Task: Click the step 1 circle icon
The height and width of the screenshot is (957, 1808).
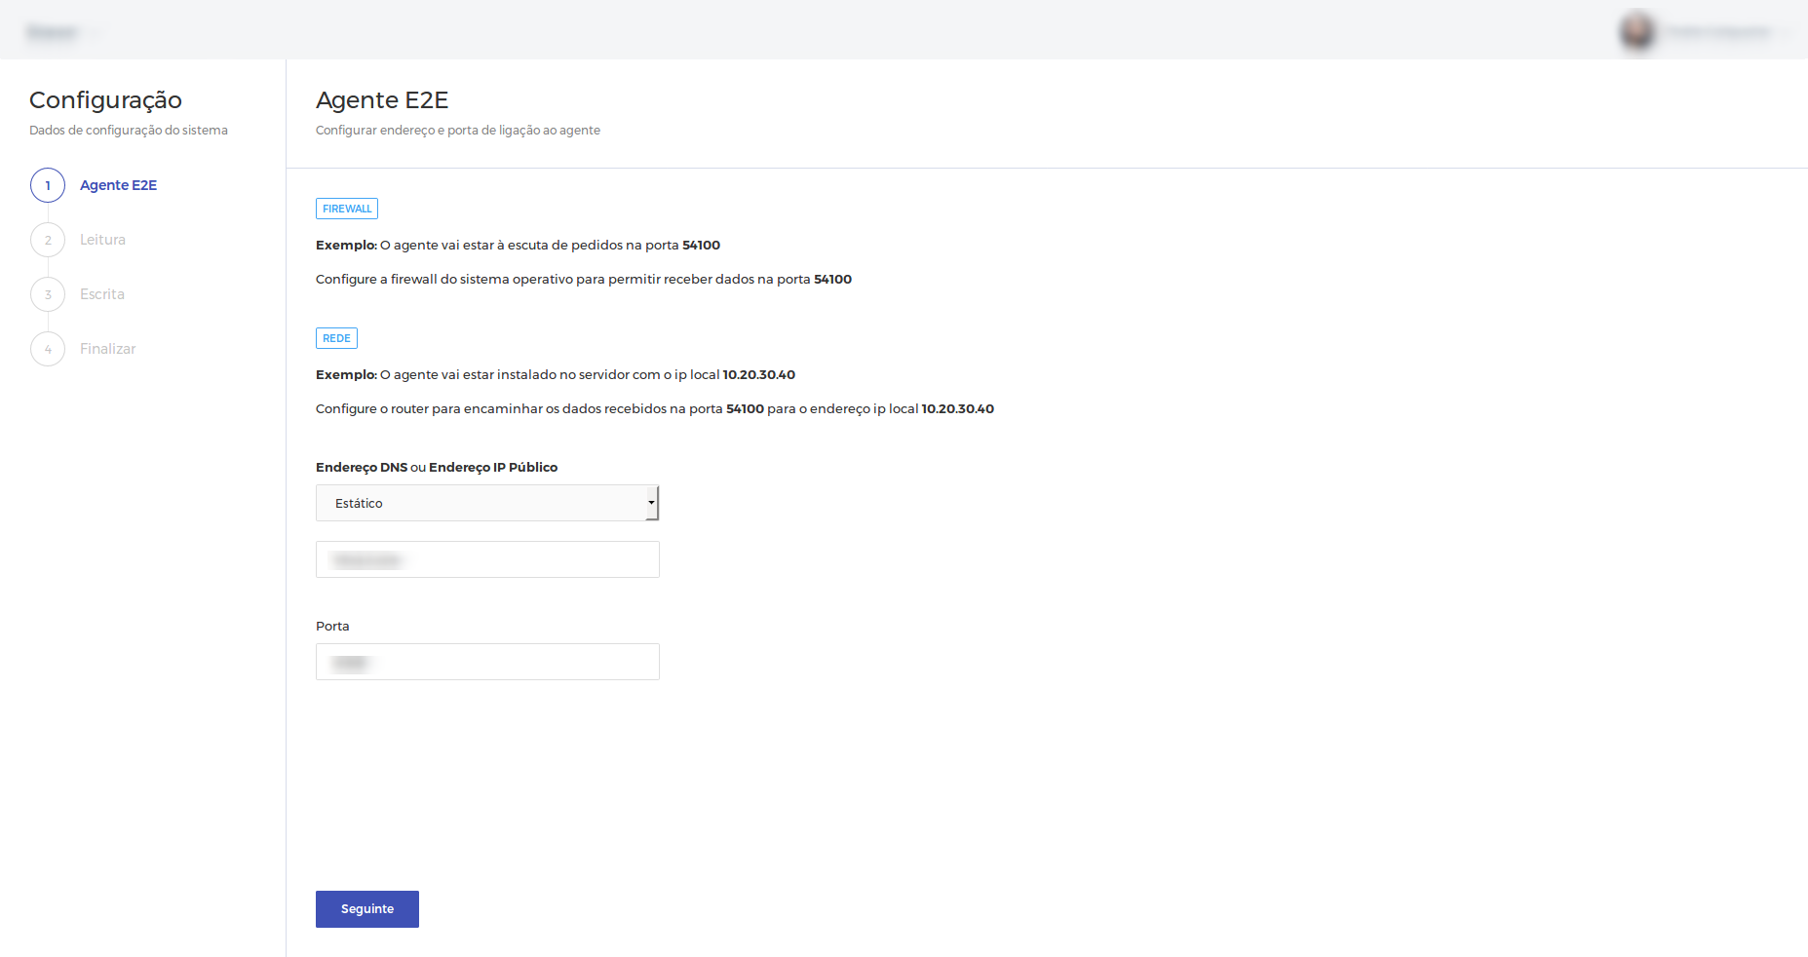Action: (x=48, y=185)
